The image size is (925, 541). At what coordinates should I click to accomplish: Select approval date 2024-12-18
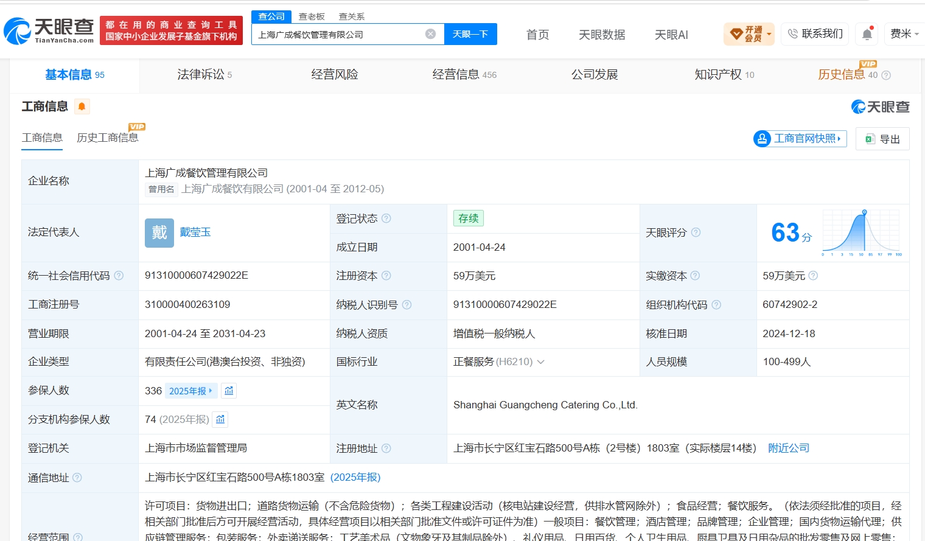789,333
